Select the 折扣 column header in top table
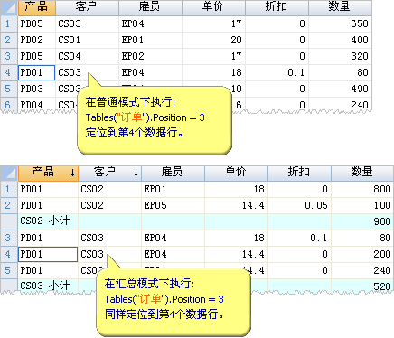Screen dimensions: 394x338 pyautogui.click(x=277, y=7)
